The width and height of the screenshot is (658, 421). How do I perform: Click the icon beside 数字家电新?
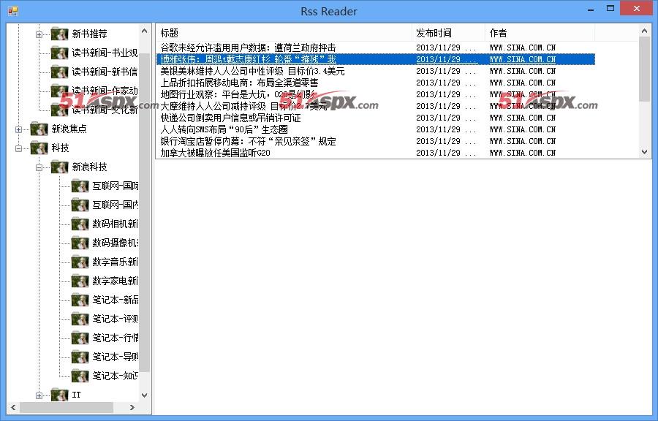click(x=80, y=281)
